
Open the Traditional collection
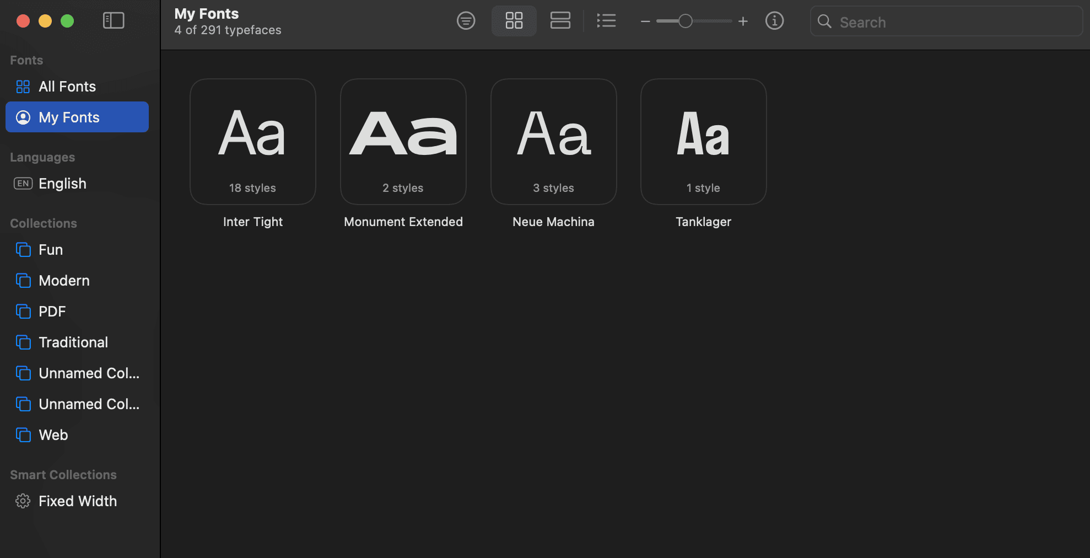click(x=77, y=342)
